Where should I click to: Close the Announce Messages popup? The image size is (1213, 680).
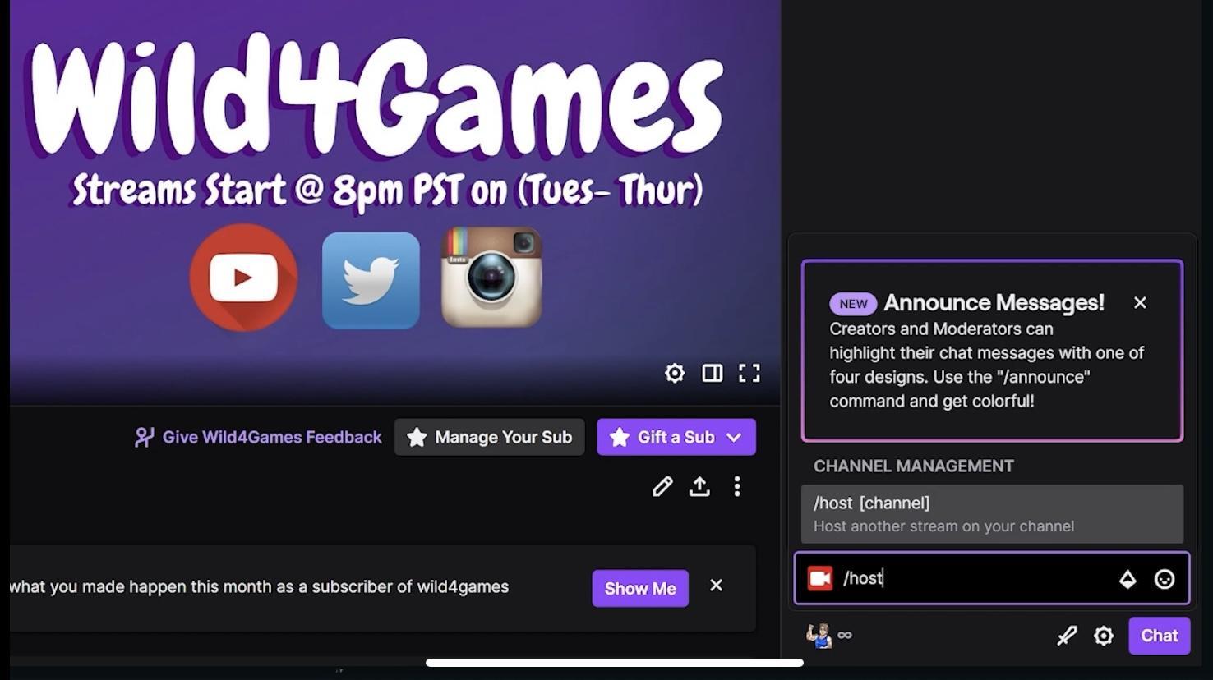[x=1140, y=303]
